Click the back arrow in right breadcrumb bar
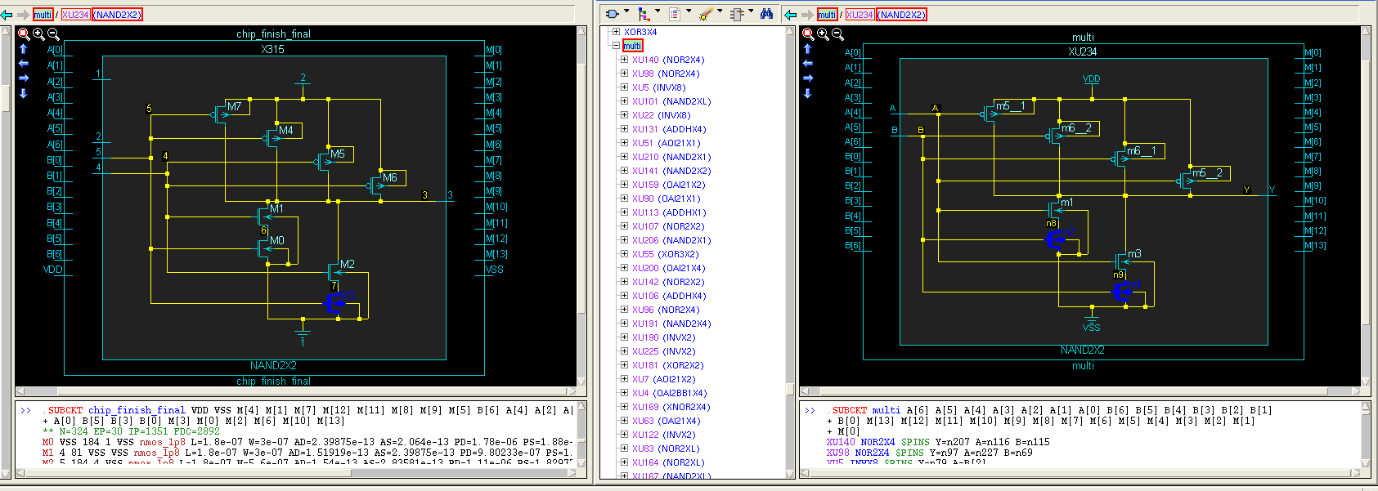 tap(790, 15)
